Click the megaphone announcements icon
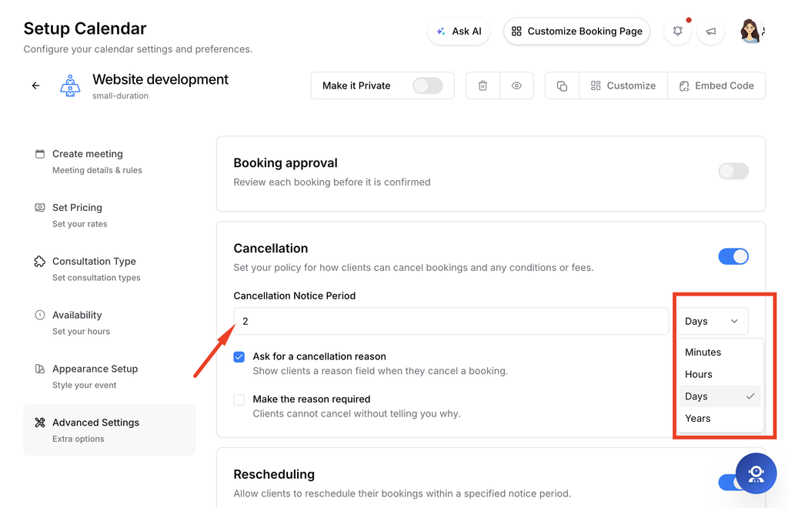788x508 pixels. click(x=710, y=31)
